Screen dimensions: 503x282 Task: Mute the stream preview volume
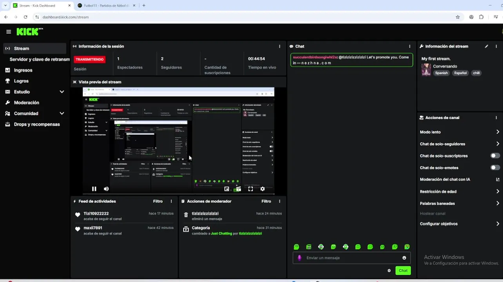[x=106, y=189]
